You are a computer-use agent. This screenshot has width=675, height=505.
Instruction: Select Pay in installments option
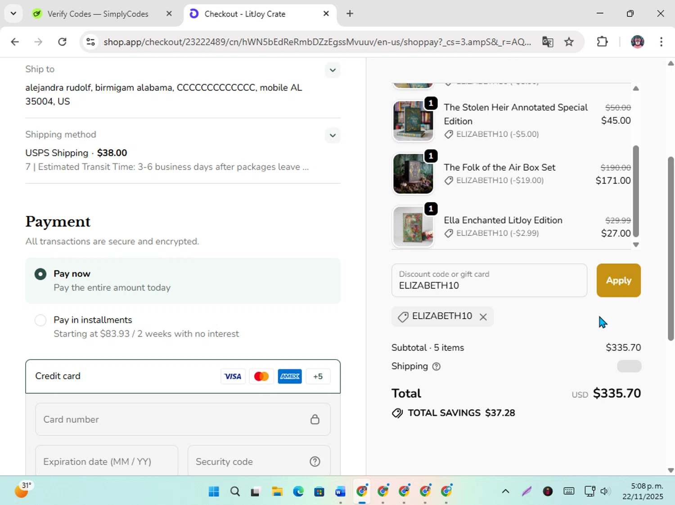click(x=40, y=320)
